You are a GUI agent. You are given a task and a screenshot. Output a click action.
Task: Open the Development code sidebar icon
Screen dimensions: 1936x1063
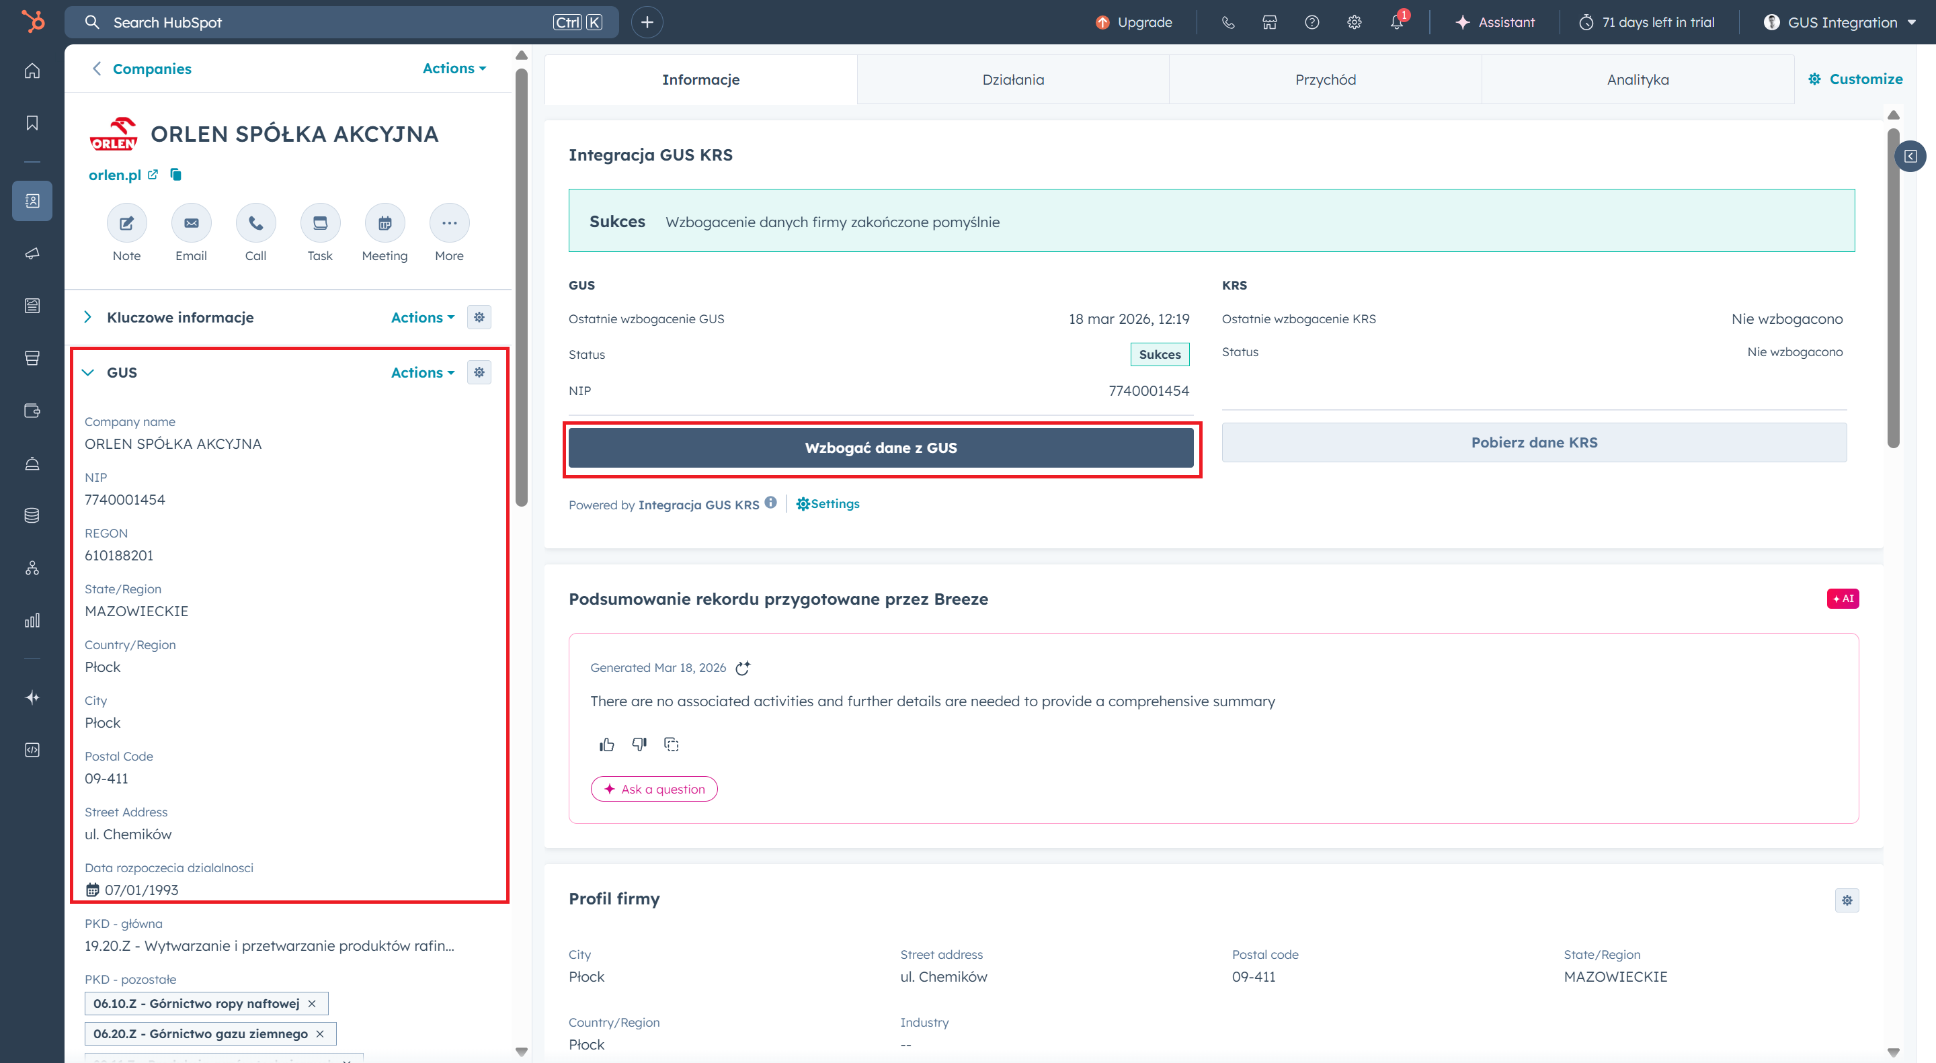(32, 750)
